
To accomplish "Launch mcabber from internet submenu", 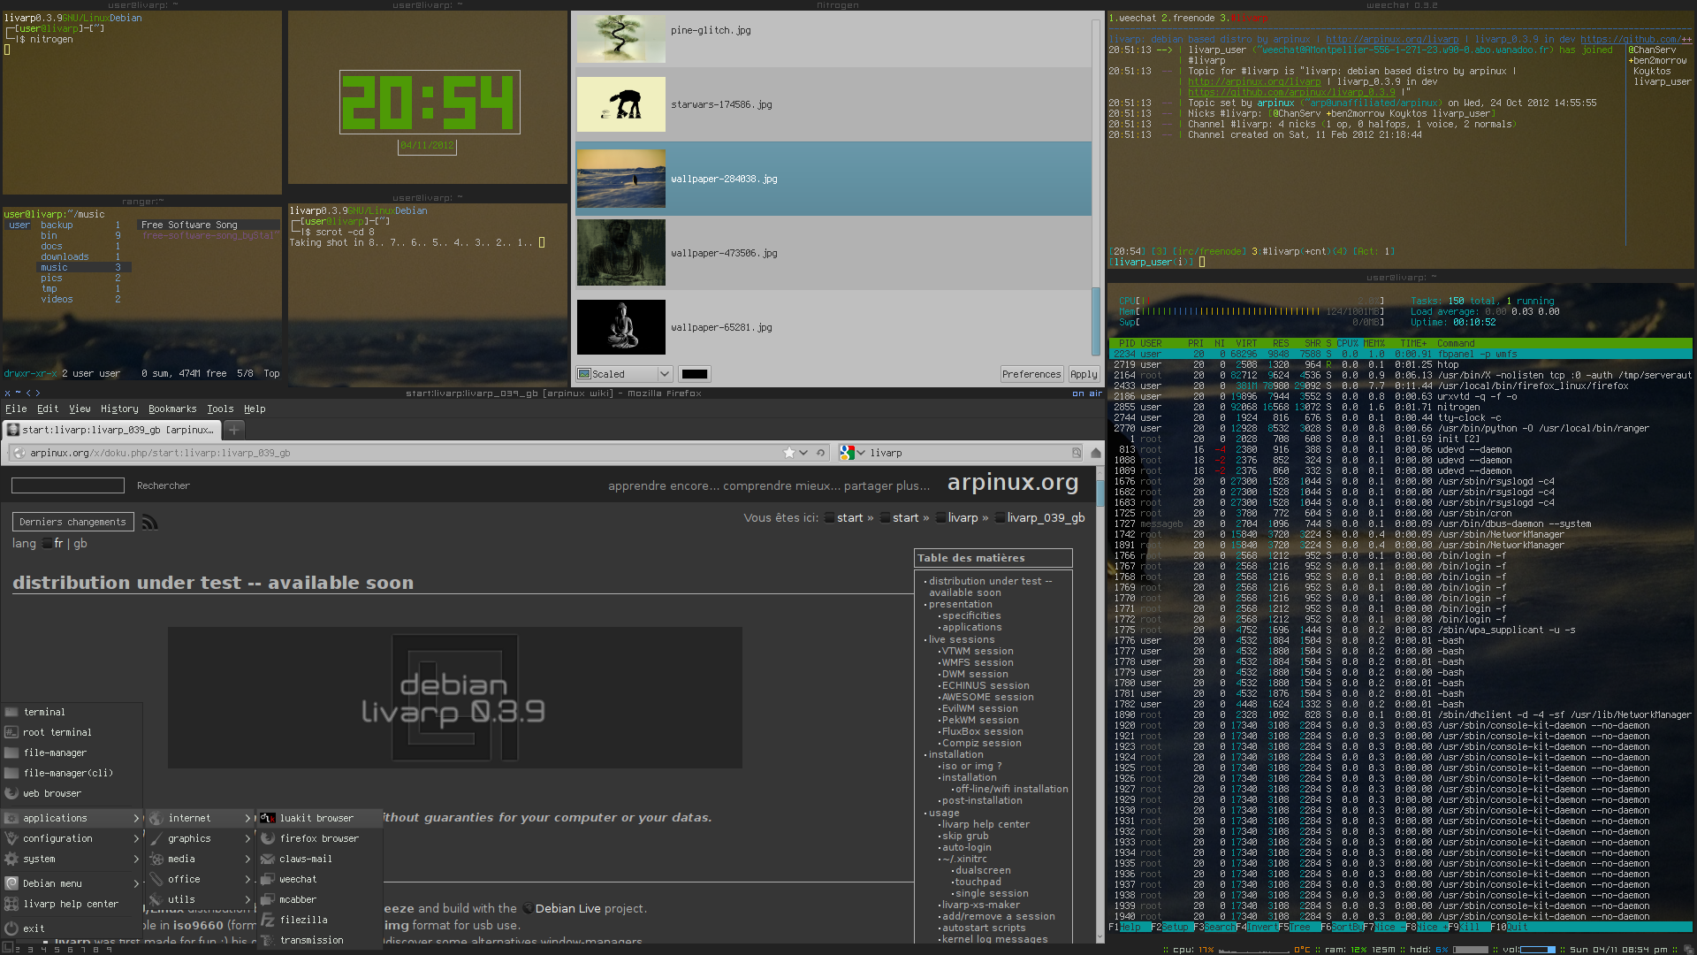I will point(320,899).
